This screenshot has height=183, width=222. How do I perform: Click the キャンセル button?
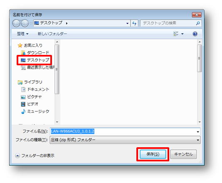click(183, 154)
